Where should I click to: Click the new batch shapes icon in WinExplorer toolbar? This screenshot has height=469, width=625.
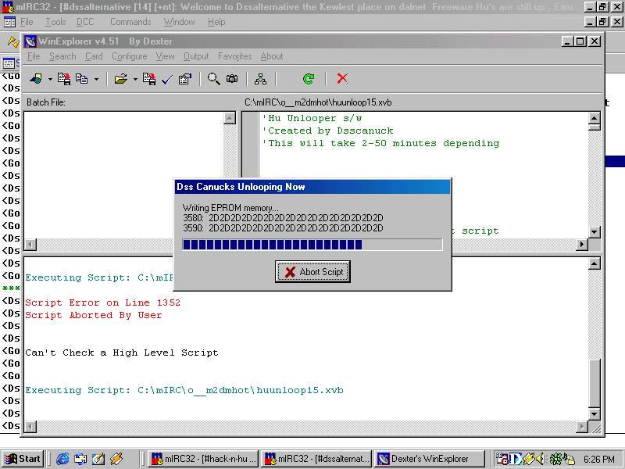tap(36, 79)
